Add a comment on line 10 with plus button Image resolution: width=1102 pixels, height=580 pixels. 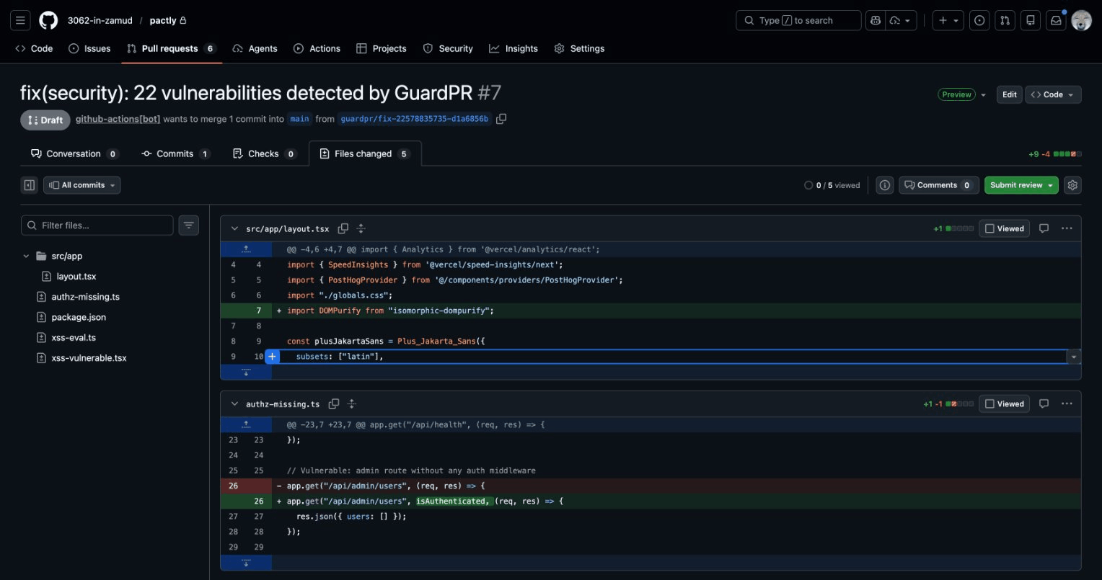272,357
